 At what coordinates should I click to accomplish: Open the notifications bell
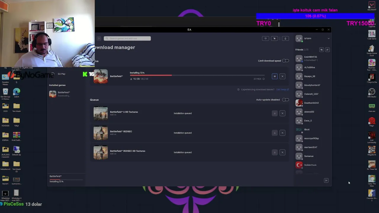285,38
